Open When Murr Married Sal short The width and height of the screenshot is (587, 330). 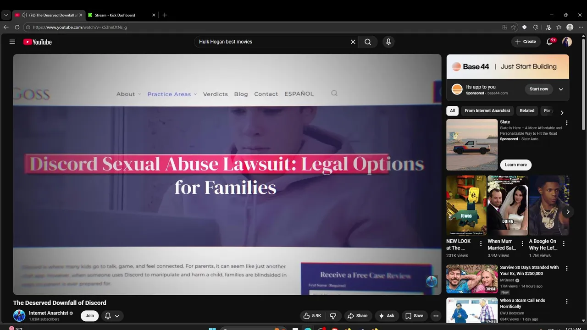click(x=508, y=205)
